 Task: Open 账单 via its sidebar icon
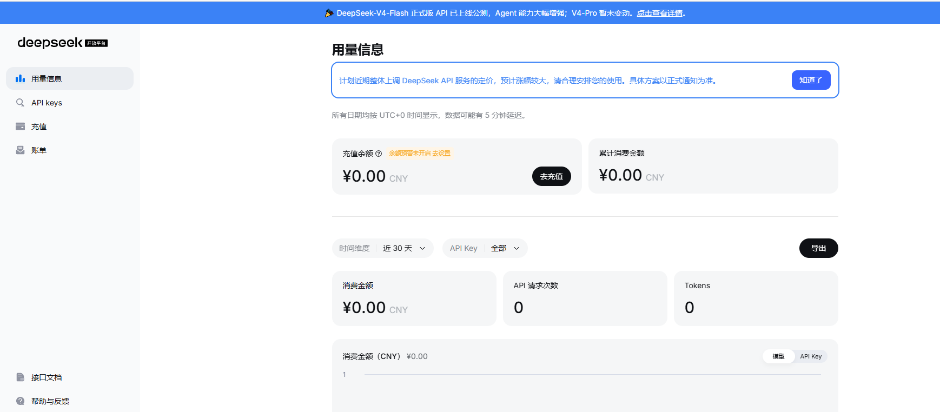click(21, 150)
